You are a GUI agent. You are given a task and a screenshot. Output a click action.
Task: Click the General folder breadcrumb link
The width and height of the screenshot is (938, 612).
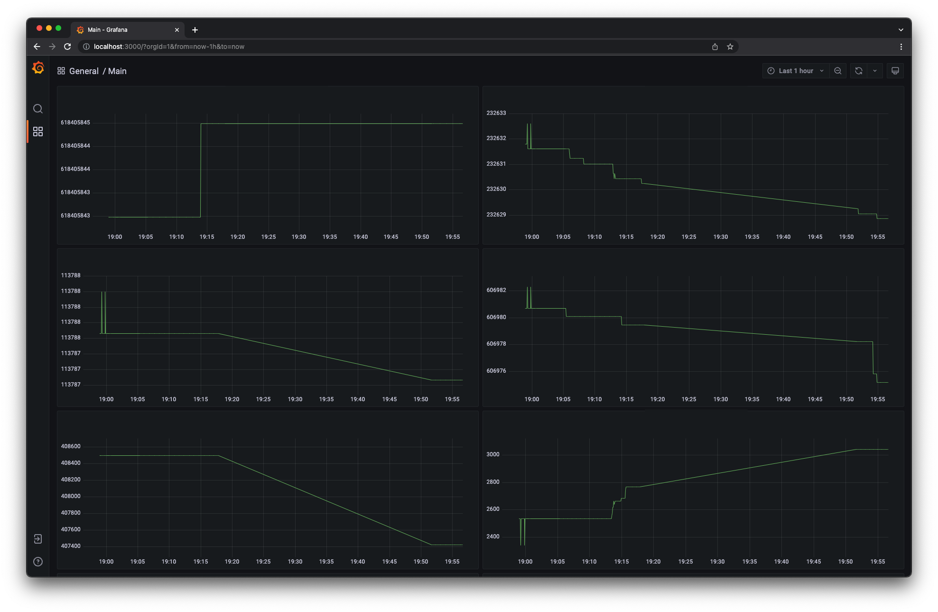pyautogui.click(x=84, y=71)
